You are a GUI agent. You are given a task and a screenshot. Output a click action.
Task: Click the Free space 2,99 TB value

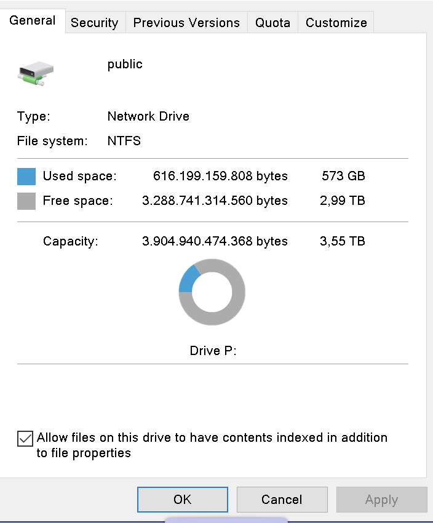tap(343, 201)
